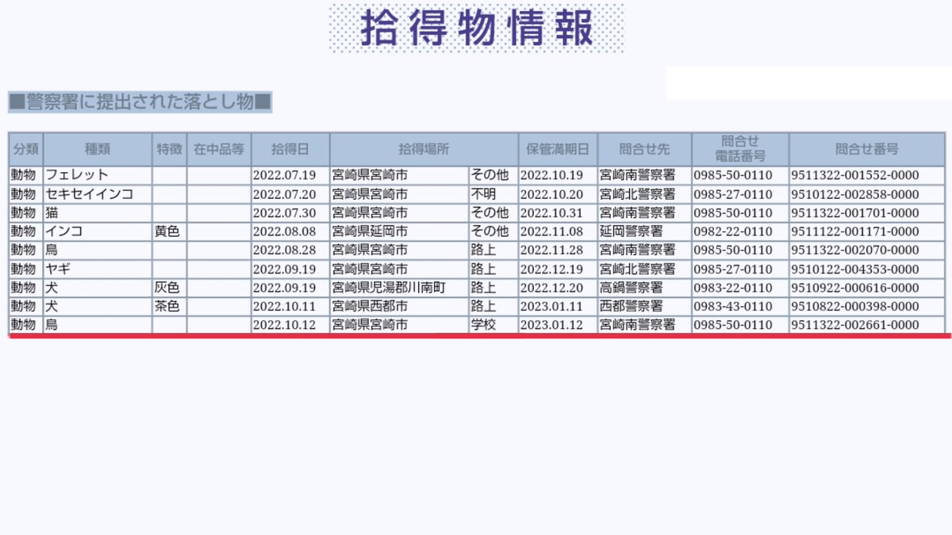The width and height of the screenshot is (952, 535).
Task: Click the 茶色 feature cell
Action: (170, 306)
